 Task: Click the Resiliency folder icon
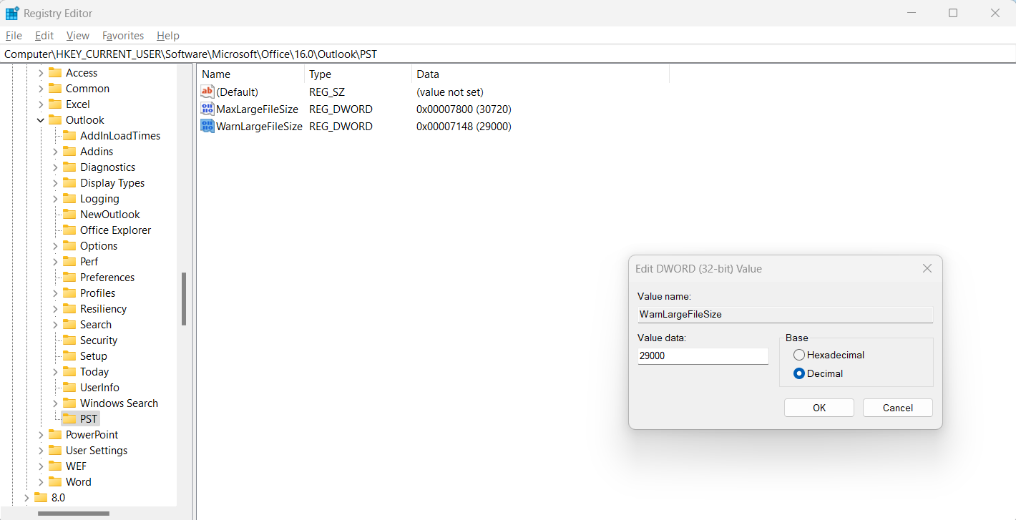pyautogui.click(x=69, y=308)
